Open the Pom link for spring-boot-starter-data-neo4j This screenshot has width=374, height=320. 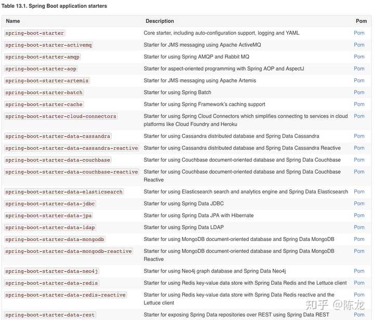(359, 271)
